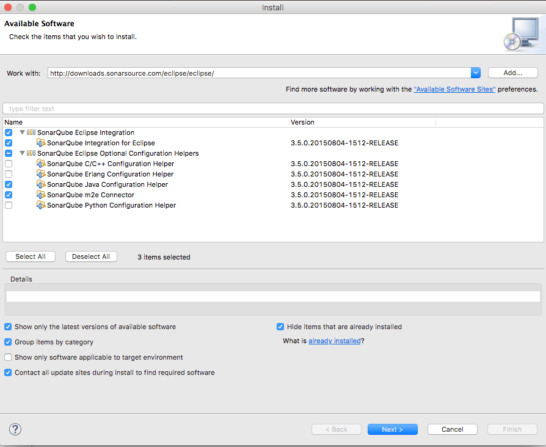This screenshot has width=546, height=447.
Task: Click the C/C++ Configuration Helper feature icon
Action: pyautogui.click(x=41, y=164)
